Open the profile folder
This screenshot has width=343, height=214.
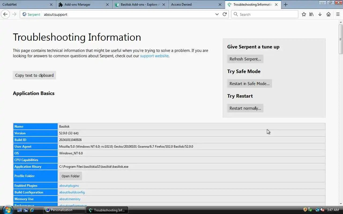coord(70,176)
